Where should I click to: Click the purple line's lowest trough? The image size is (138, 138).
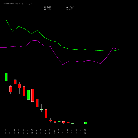pyautogui.click(x=63, y=65)
